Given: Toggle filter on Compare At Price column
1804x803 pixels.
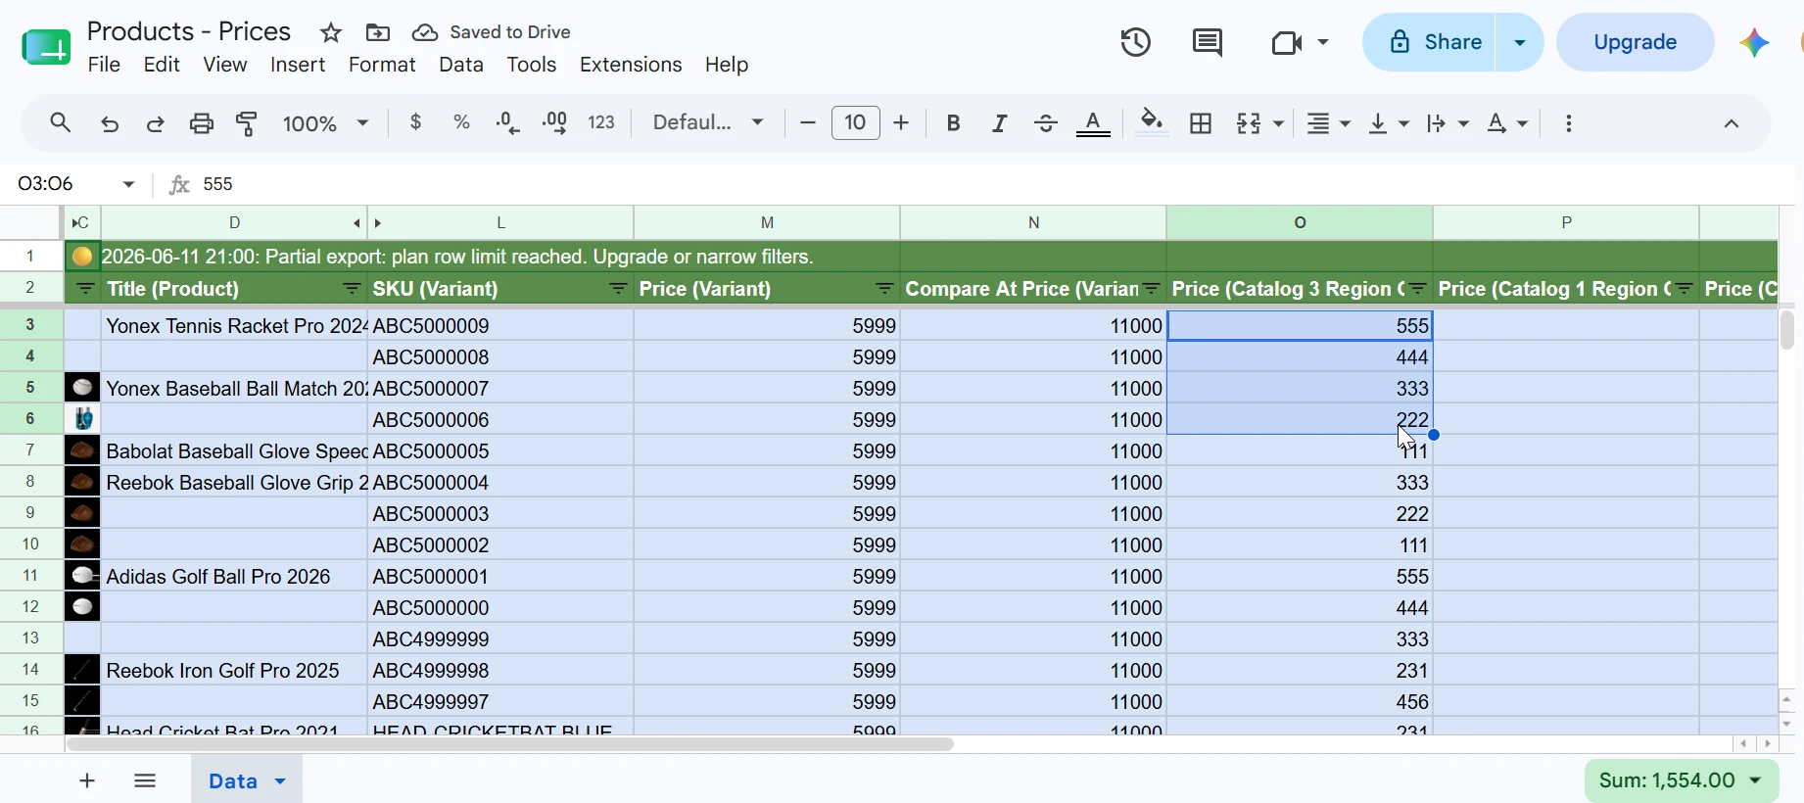Looking at the screenshot, I should pos(1152,289).
